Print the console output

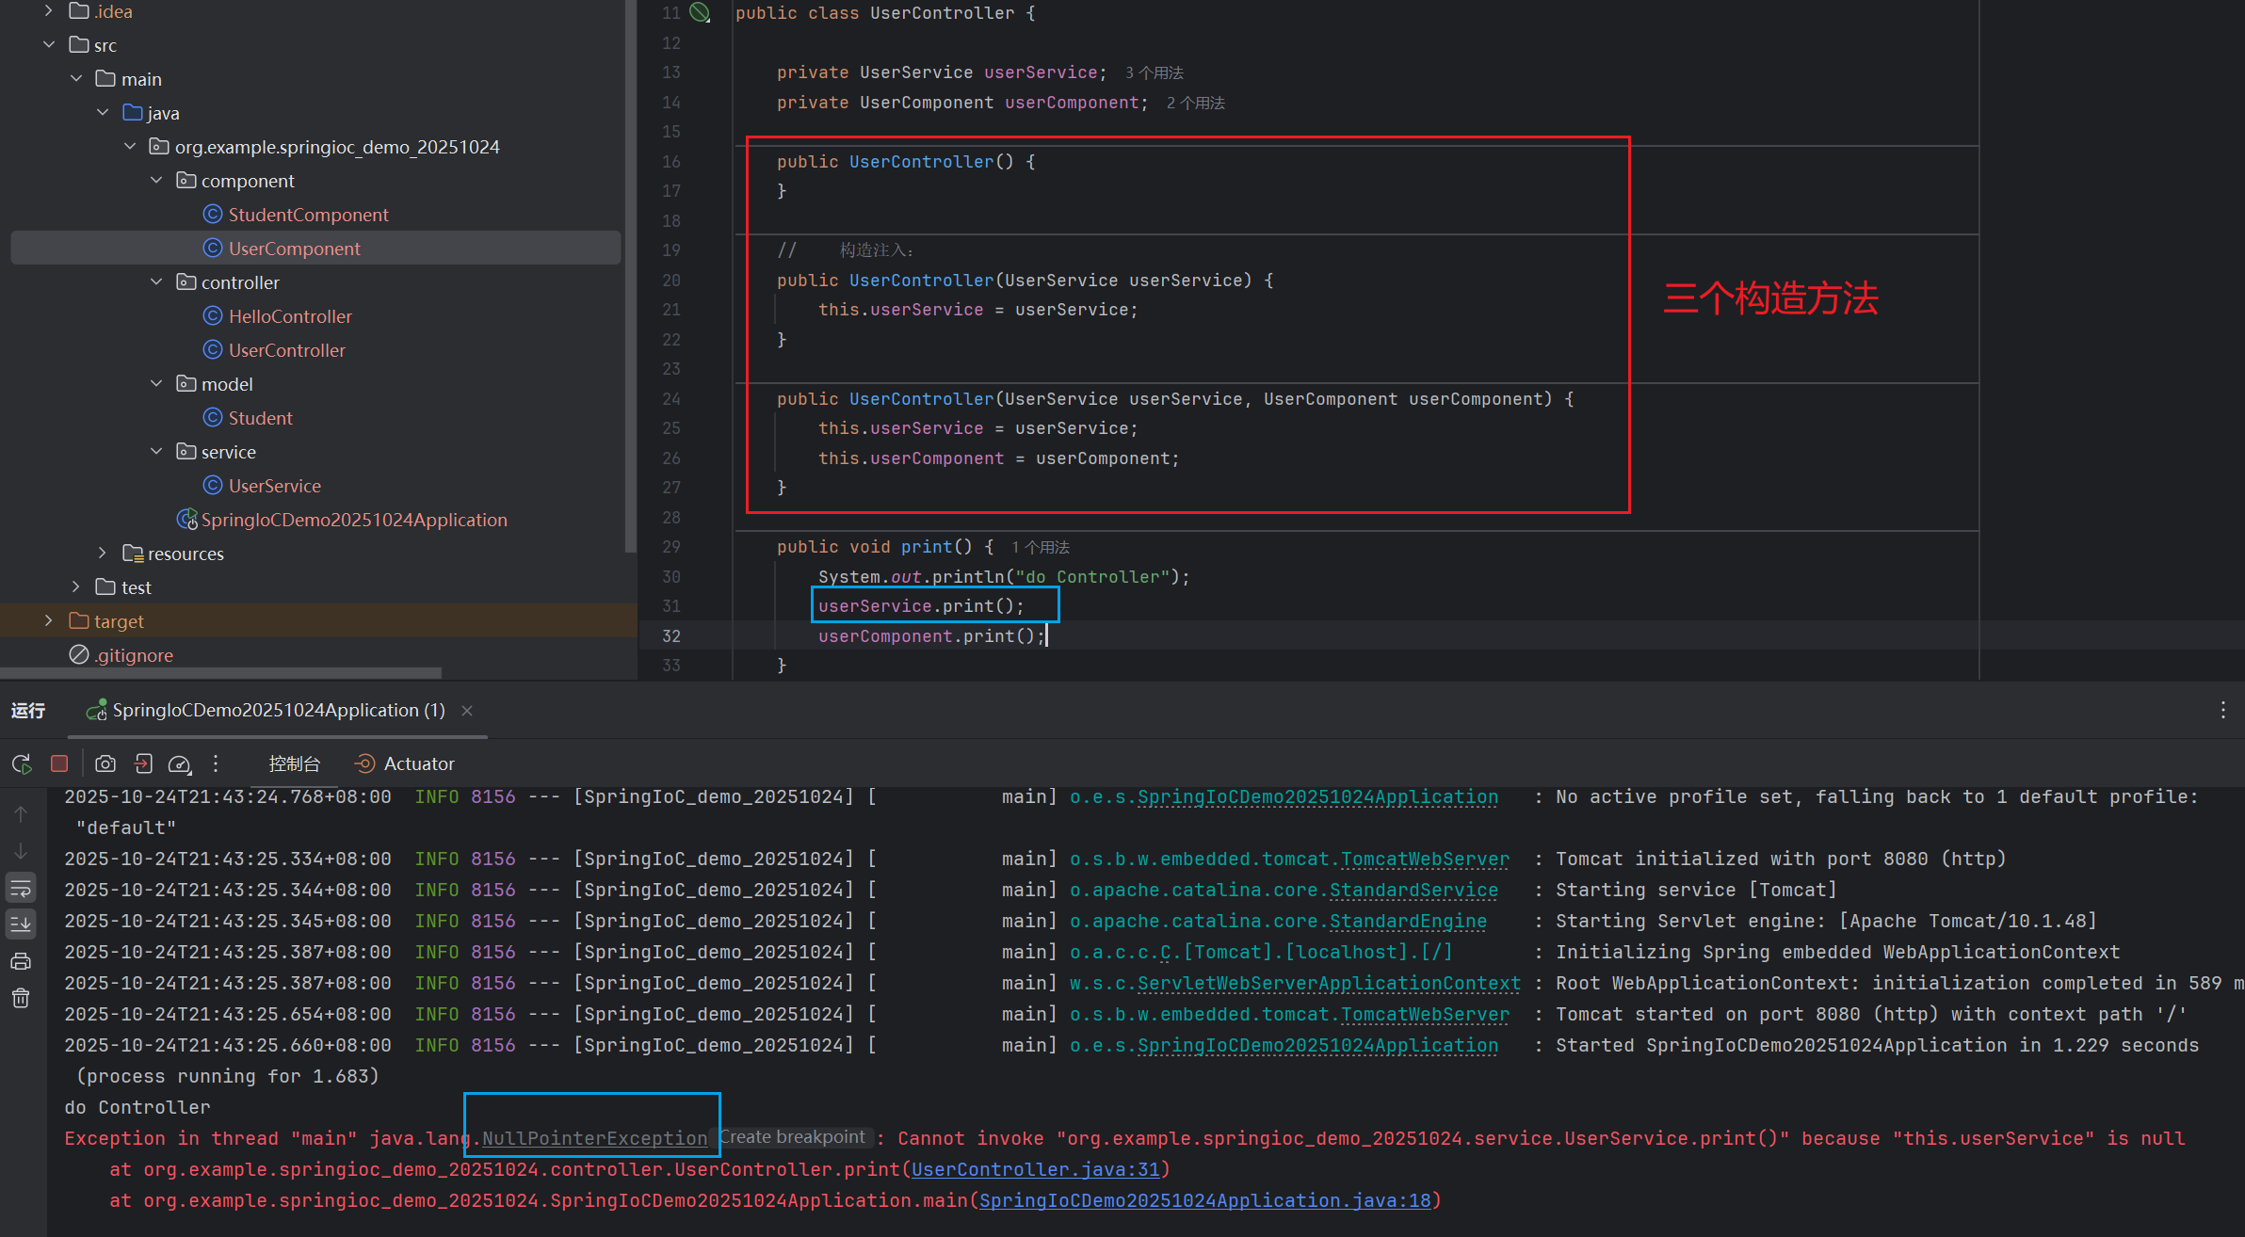point(21,961)
